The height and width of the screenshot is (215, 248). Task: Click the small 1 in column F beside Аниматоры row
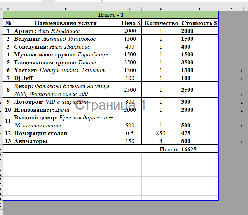(x=241, y=142)
